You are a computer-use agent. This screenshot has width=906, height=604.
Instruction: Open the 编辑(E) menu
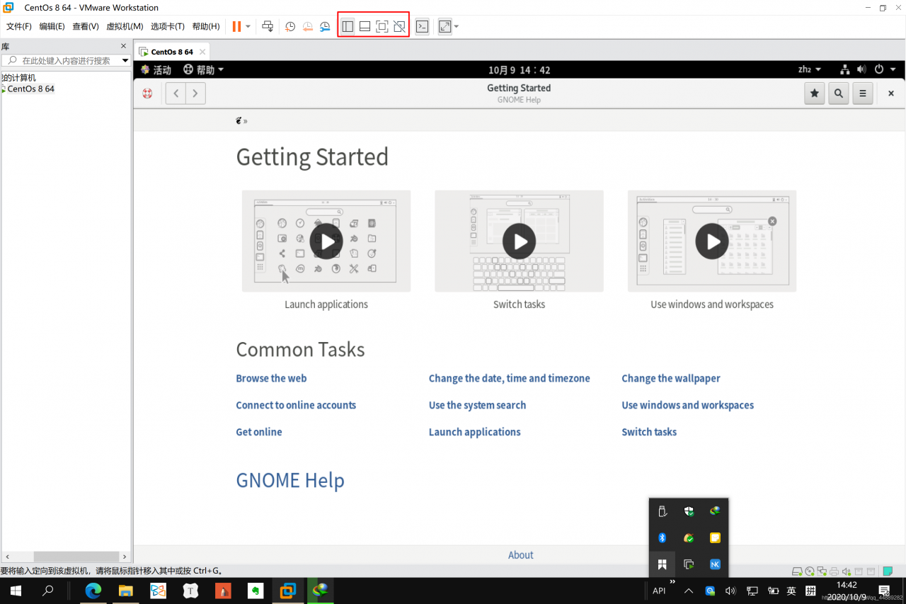52,26
